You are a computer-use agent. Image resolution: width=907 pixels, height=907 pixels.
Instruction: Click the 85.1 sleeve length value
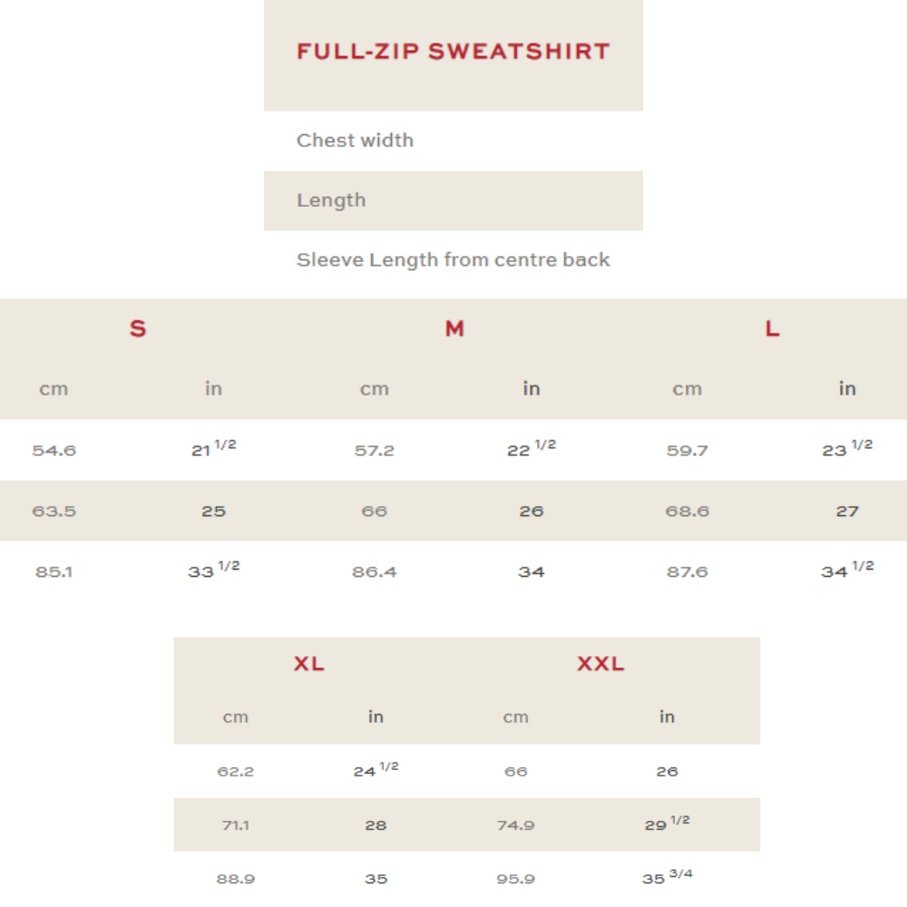(54, 572)
